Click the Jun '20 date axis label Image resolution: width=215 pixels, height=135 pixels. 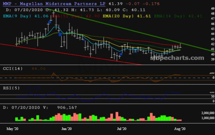tap(67, 129)
